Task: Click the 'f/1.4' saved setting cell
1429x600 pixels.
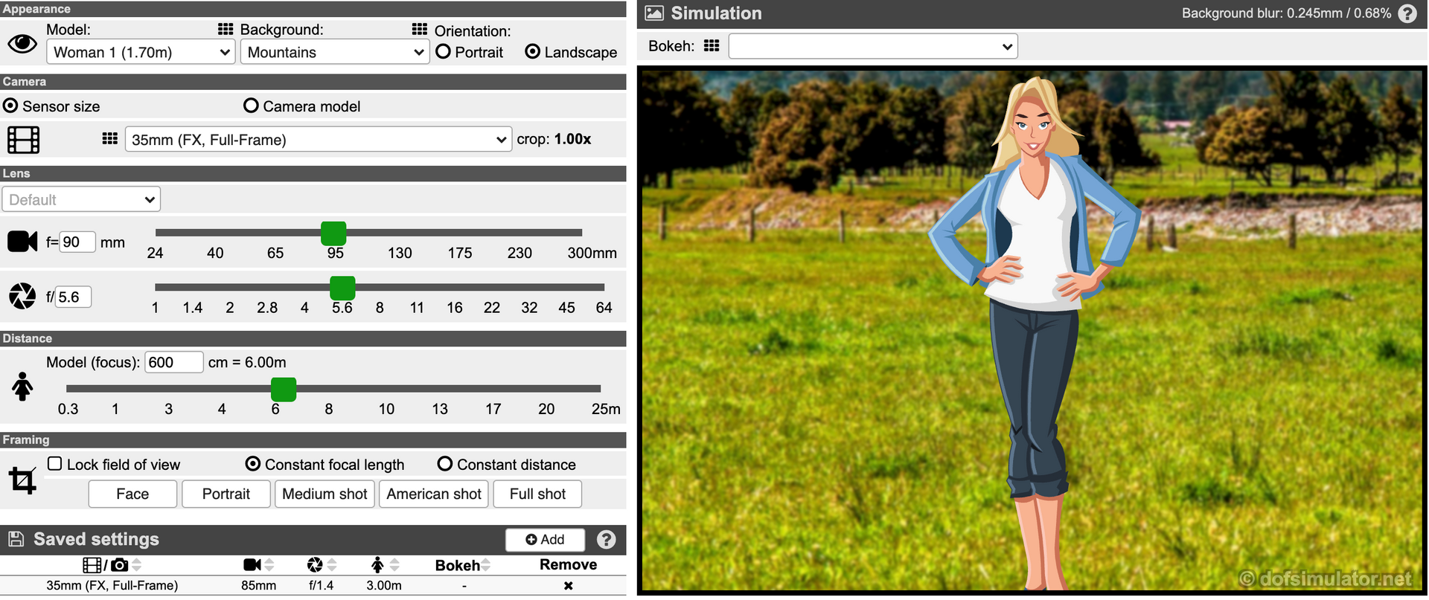Action: (321, 586)
